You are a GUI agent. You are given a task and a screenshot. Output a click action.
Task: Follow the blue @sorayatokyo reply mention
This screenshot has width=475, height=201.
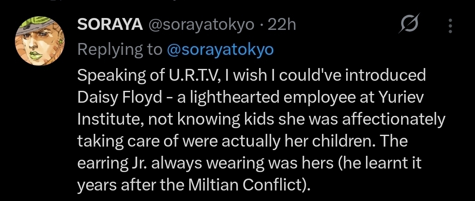(220, 50)
